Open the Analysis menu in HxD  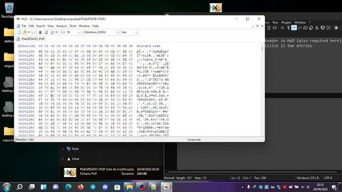pyautogui.click(x=62, y=26)
